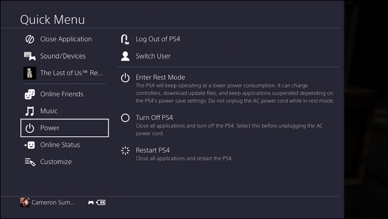Image resolution: width=388 pixels, height=219 pixels.
Task: Select the highlighted Power menu entry
Action: coord(65,128)
